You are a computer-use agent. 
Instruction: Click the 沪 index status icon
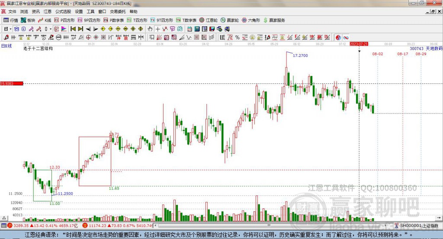click(10, 226)
